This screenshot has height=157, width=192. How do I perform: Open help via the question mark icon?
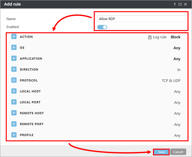[175, 4]
